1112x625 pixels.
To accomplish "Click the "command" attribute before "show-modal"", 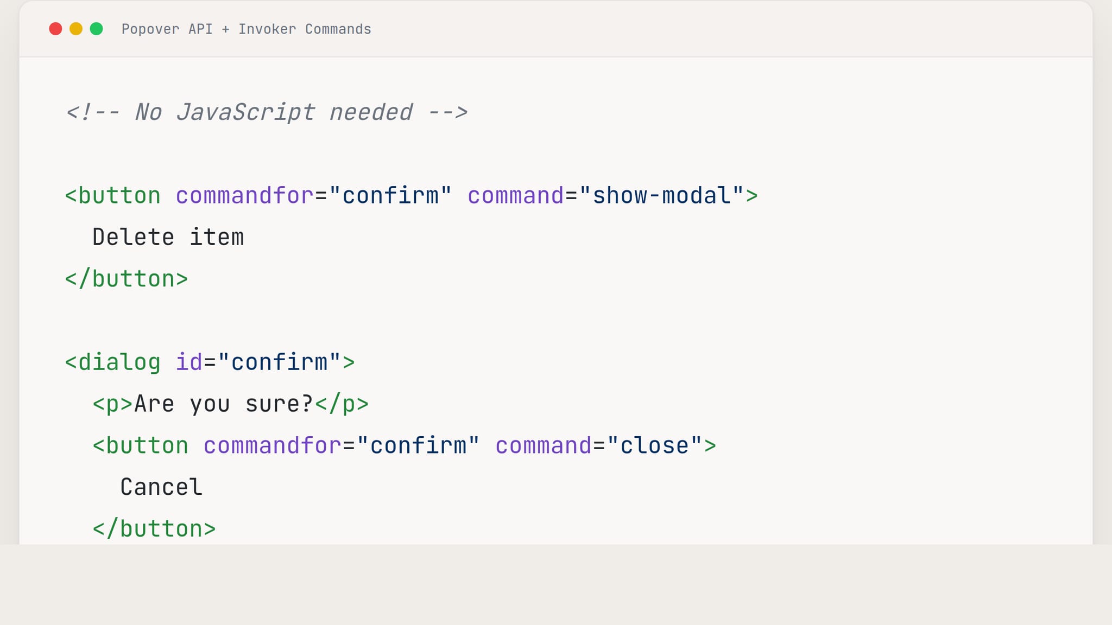I will click(x=515, y=196).
